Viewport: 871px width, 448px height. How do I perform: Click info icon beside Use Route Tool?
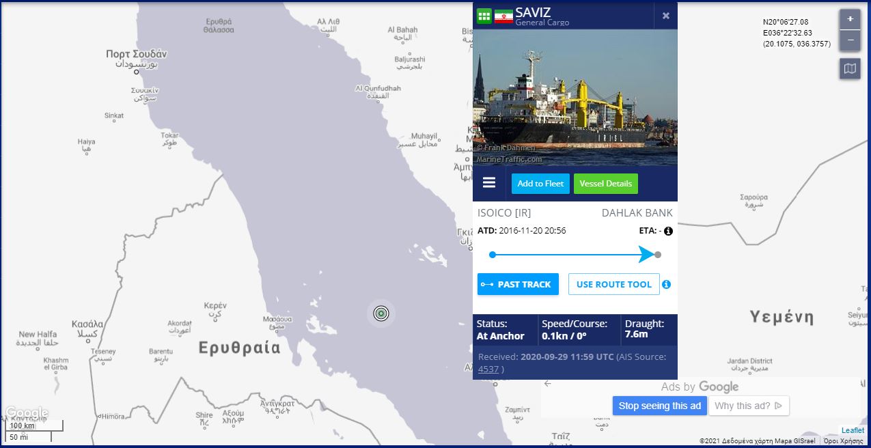click(666, 284)
